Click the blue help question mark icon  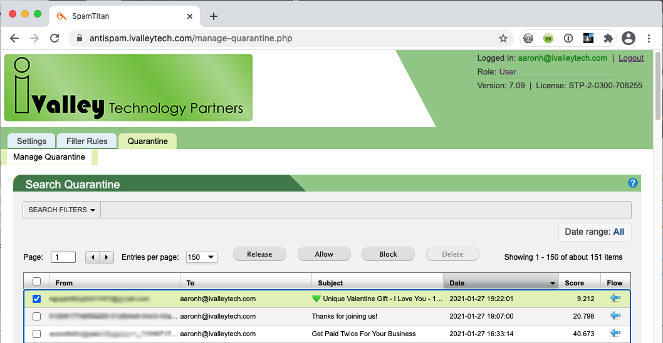(x=632, y=183)
